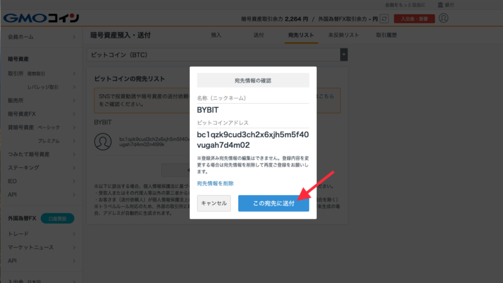
Task: Click the bank icon in the top bar
Action: [x=441, y=5]
